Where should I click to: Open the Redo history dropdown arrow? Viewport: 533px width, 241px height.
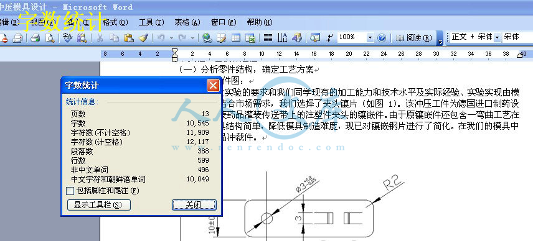pyautogui.click(x=193, y=38)
